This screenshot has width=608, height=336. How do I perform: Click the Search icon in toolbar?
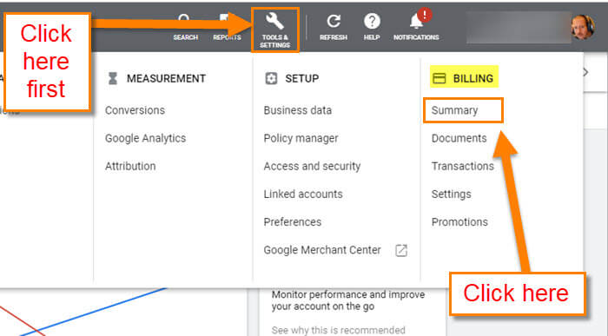184,19
